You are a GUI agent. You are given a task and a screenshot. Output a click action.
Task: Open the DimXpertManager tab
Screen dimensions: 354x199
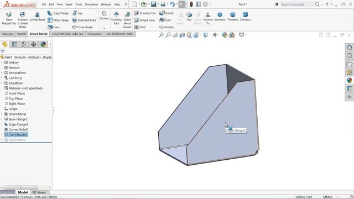pos(33,44)
